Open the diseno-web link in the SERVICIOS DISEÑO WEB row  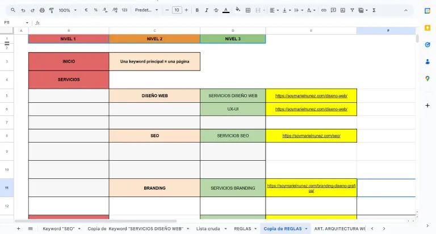pyautogui.click(x=311, y=96)
